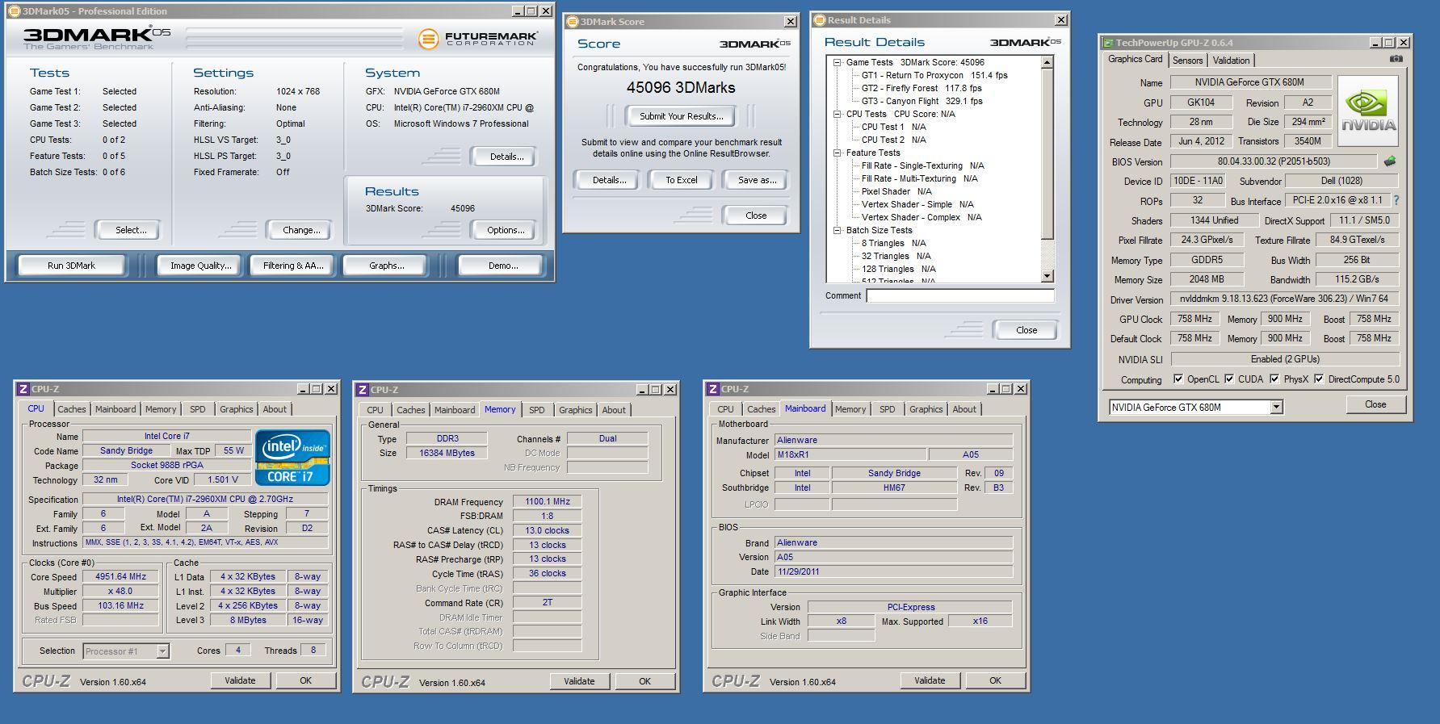Collapse the Feature Tests tree node
The width and height of the screenshot is (1440, 724).
838,153
